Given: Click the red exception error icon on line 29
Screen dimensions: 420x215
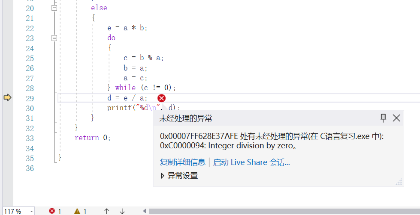Looking at the screenshot, I should 161,98.
